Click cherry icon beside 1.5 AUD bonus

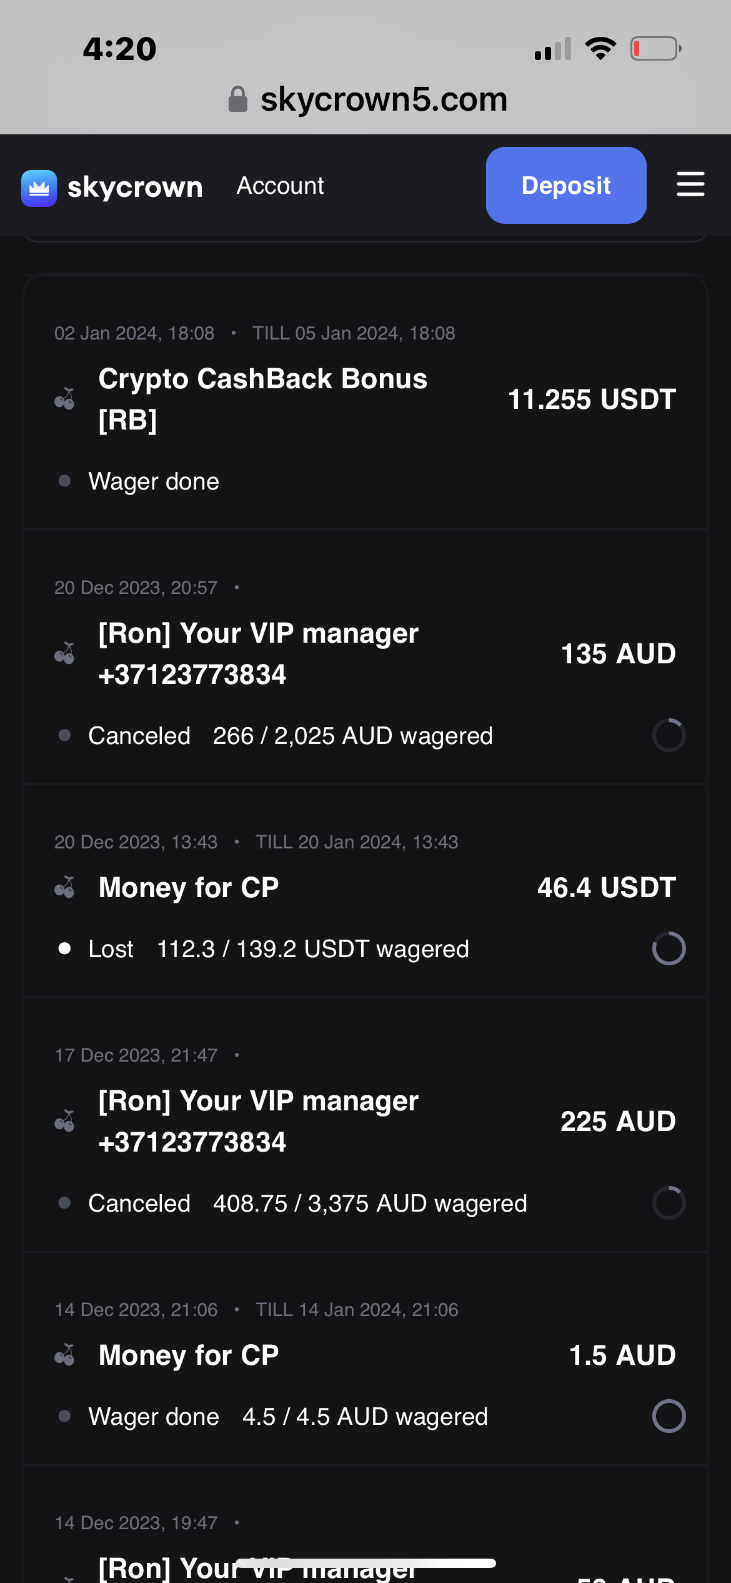(64, 1355)
